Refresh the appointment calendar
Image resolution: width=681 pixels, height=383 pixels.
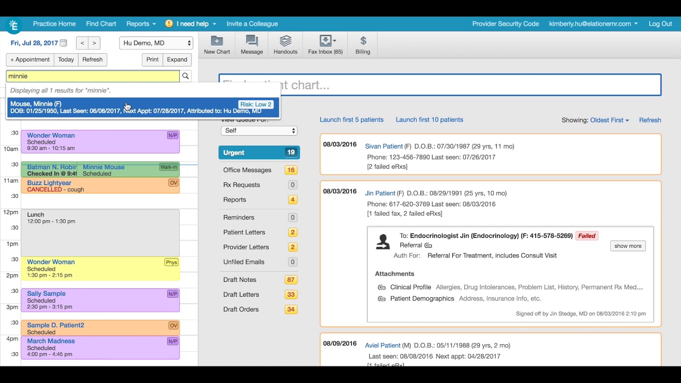click(93, 60)
